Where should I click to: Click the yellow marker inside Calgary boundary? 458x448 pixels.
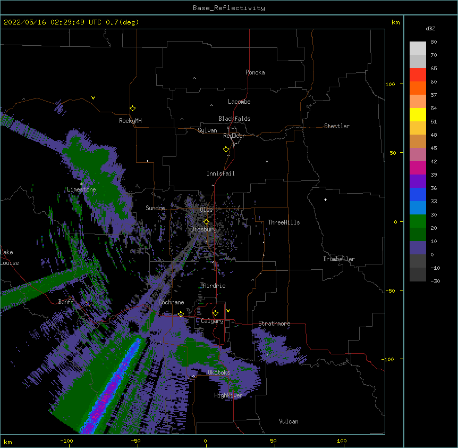(215, 313)
